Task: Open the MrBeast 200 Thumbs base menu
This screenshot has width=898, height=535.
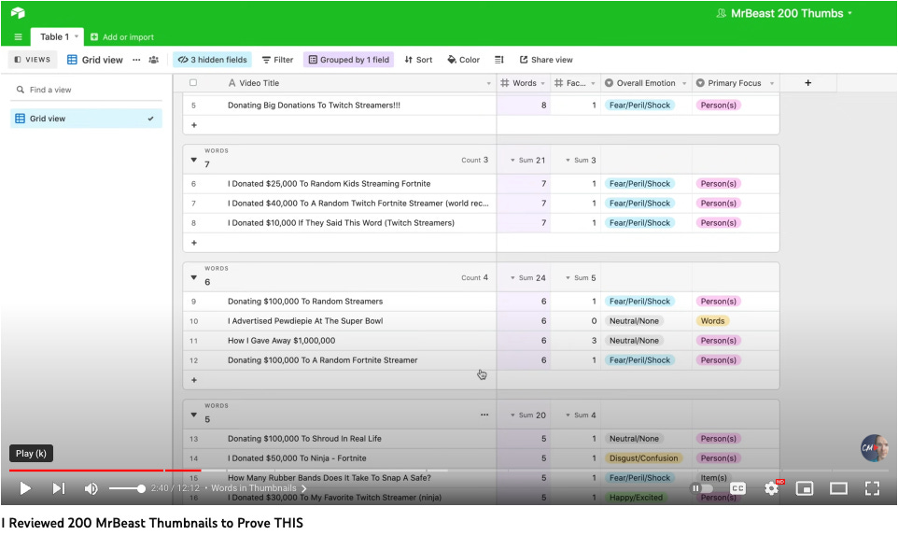Action: 786,13
